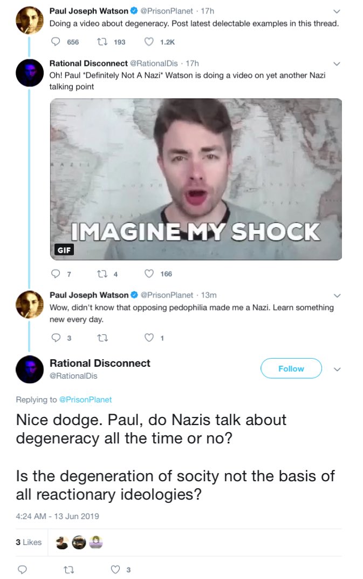Screen dimensions: 363x579
Task: Play the 'Imagine My Shock' GIF
Action: (196, 179)
